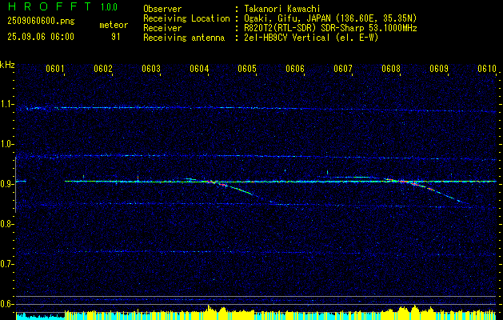Click the Observer field label
503x320 pixels.
click(162, 9)
